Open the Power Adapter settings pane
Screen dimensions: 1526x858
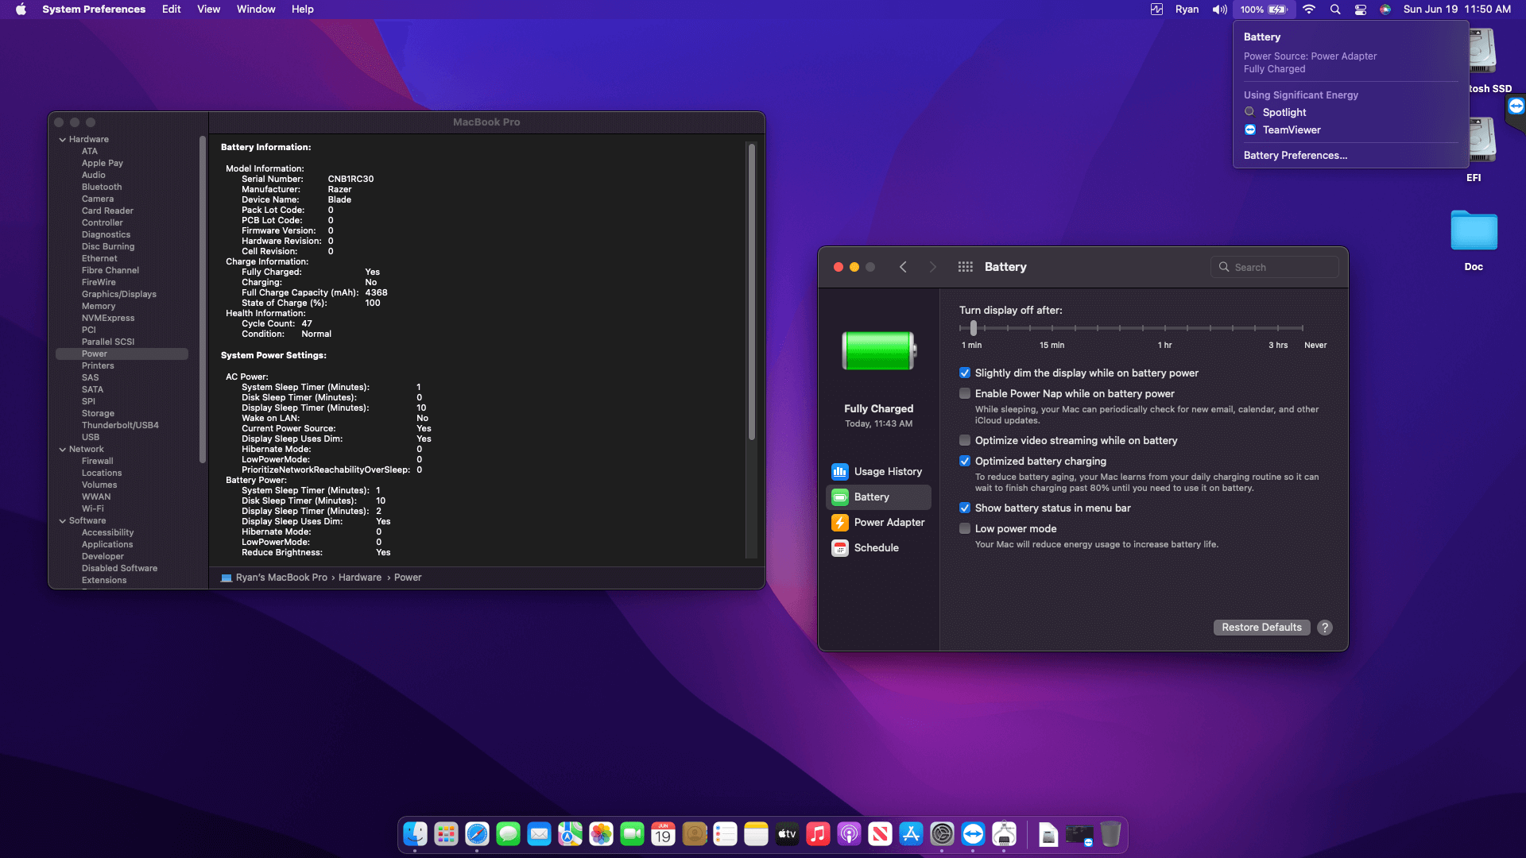tap(878, 522)
